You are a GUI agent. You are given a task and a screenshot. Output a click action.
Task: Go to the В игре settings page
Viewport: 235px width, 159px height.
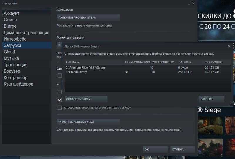[x=10, y=26]
